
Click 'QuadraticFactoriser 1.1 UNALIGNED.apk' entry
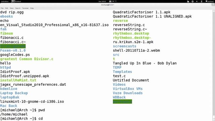coord(152,16)
